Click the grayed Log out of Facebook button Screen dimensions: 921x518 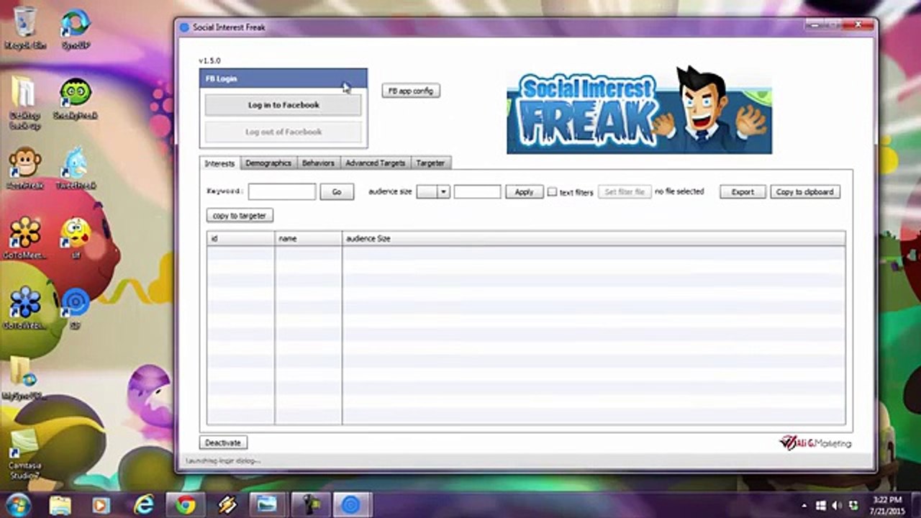pyautogui.click(x=283, y=132)
